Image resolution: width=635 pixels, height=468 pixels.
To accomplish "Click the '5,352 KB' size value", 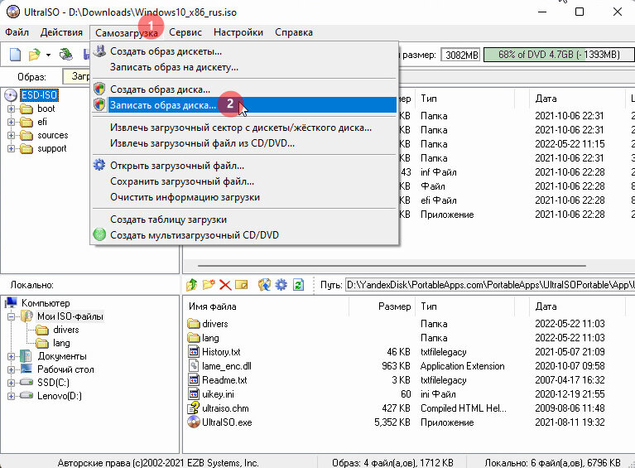I will click(x=392, y=422).
